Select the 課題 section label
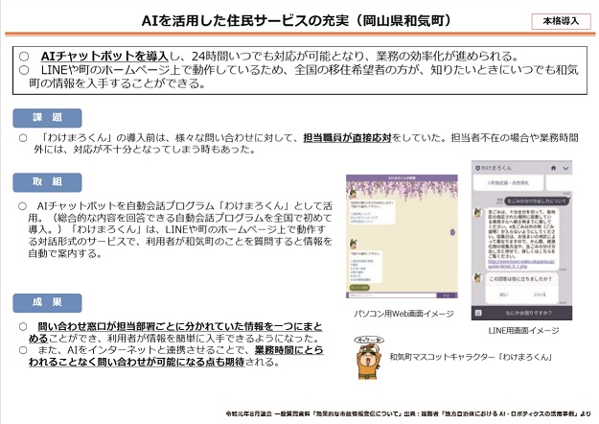 (x=47, y=118)
